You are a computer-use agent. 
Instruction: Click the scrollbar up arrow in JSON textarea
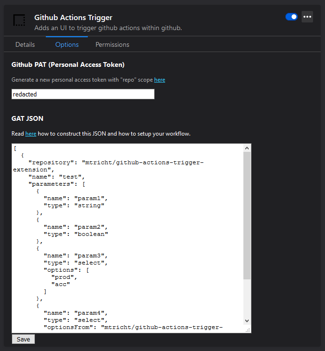coord(247,148)
